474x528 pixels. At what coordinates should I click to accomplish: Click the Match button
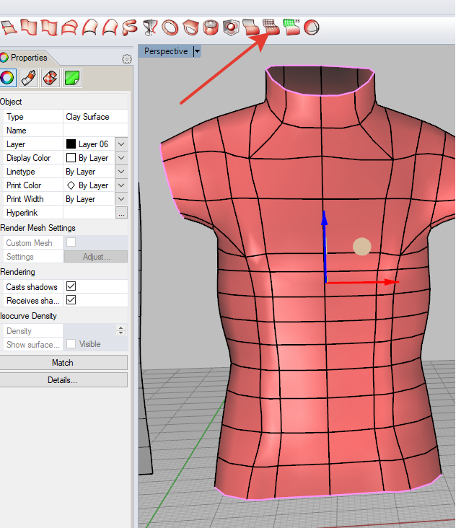click(63, 363)
